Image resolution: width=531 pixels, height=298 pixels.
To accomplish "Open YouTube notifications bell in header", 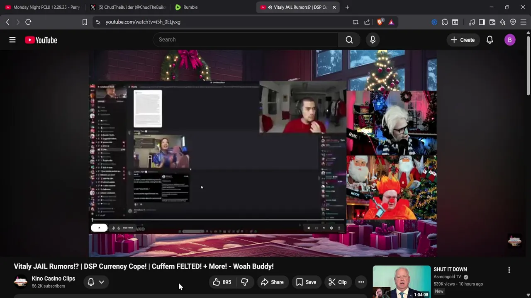I will coord(490,40).
